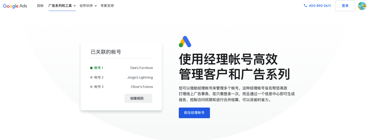The height and width of the screenshot is (140, 369).
Task: Open the 专家支持 menu item
Action: pos(107,6)
